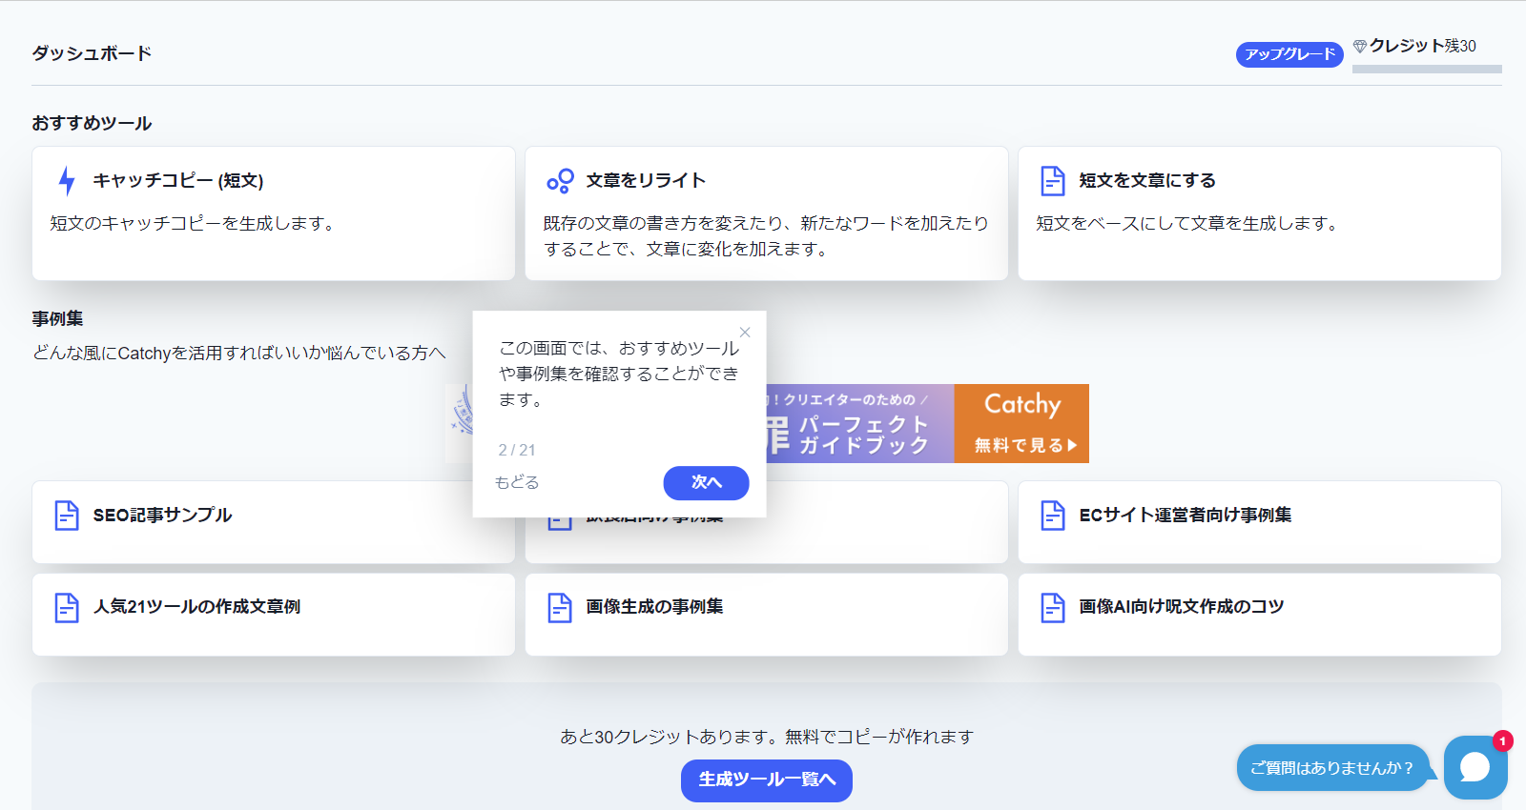Open ECサイト運営者向け事例集
Image resolution: width=1526 pixels, height=810 pixels.
1260,522
